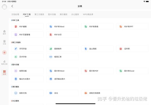Click the 金山海报 label text

93,49
